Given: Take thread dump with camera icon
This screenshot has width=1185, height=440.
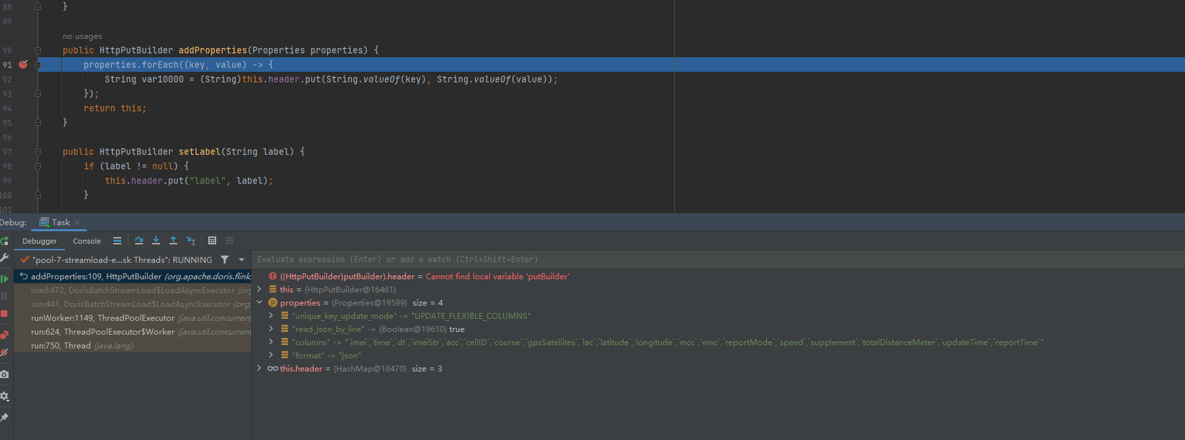Looking at the screenshot, I should [x=4, y=374].
